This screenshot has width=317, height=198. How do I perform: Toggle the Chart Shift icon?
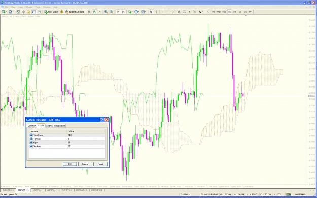[x=123, y=12]
